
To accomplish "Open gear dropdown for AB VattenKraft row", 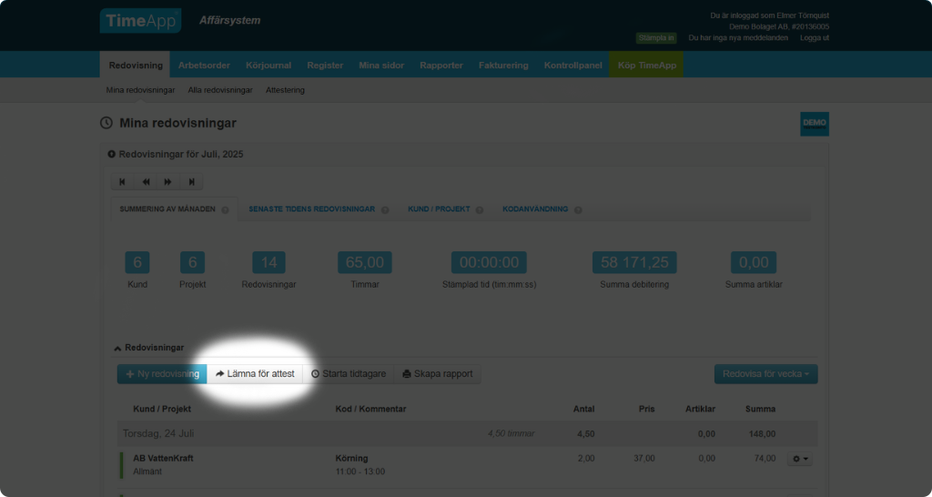I will tap(800, 459).
